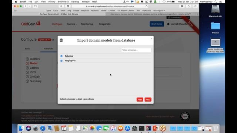237x133 pixels.
Task: Open the Ignite version dropdown badge
Action: (44, 40)
